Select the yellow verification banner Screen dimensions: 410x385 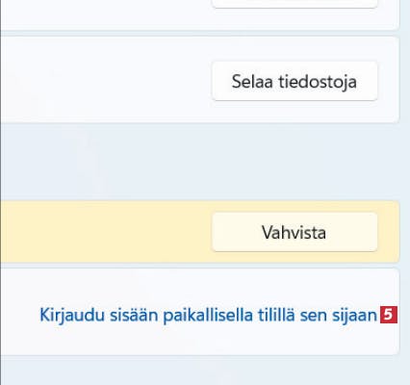[199, 232]
